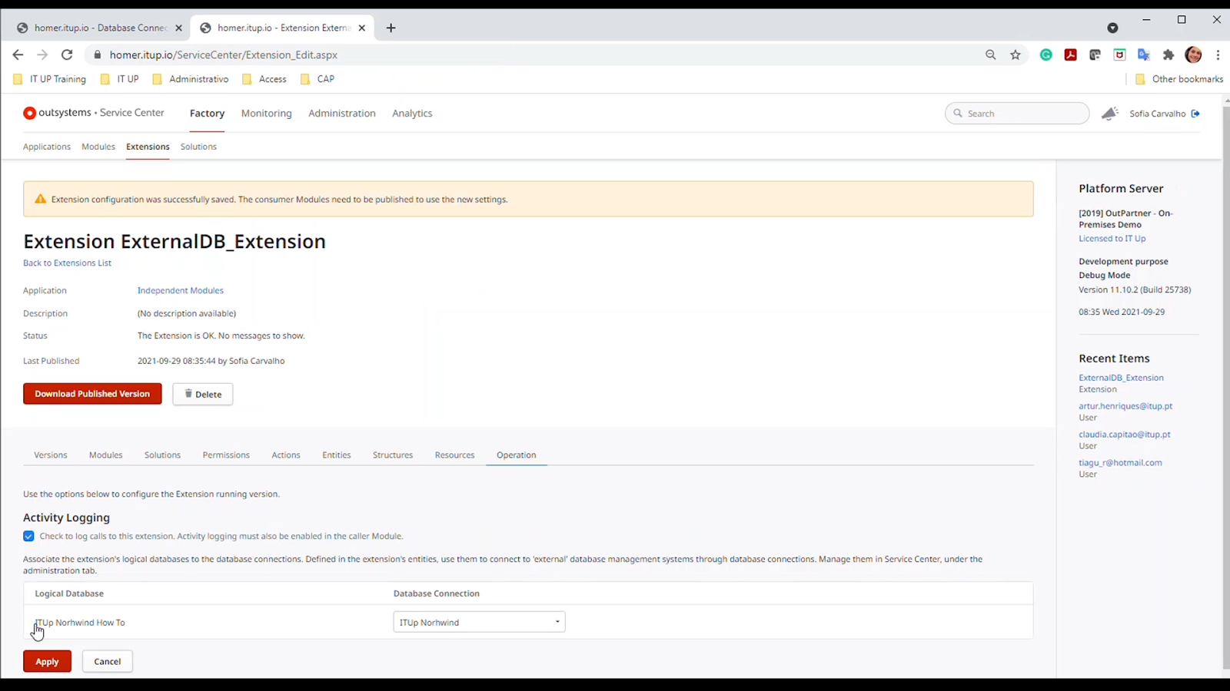Switch to the Actions tab
Viewport: 1230px width, 691px height.
coord(286,455)
